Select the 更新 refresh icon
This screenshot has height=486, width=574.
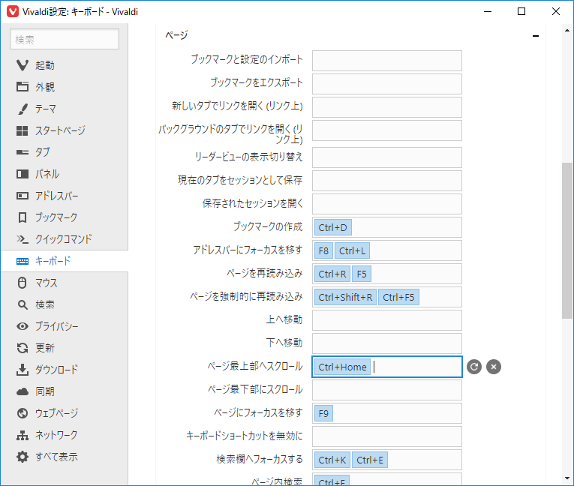23,348
